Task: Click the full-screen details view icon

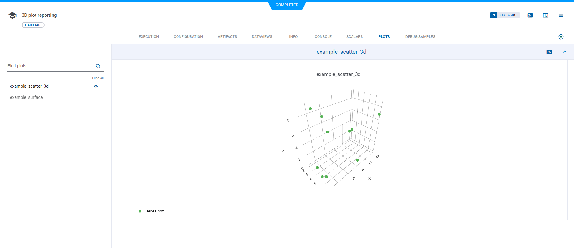Action: (545, 15)
